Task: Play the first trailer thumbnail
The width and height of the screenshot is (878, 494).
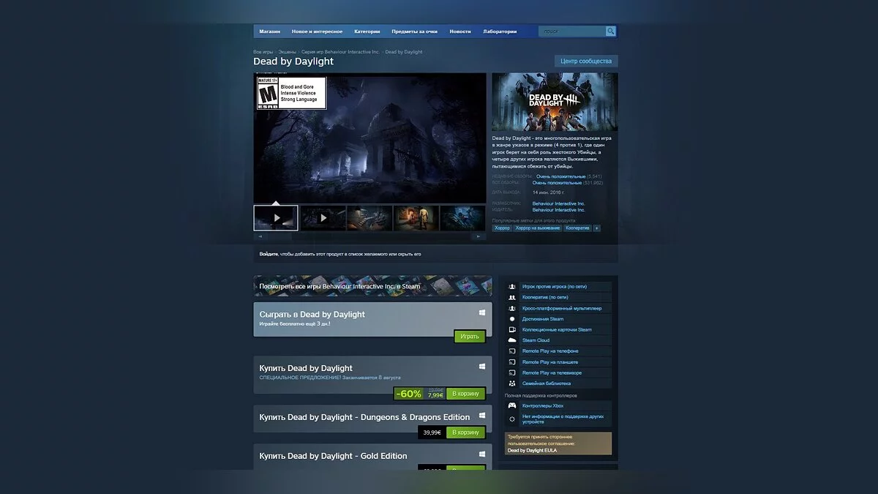Action: click(276, 217)
